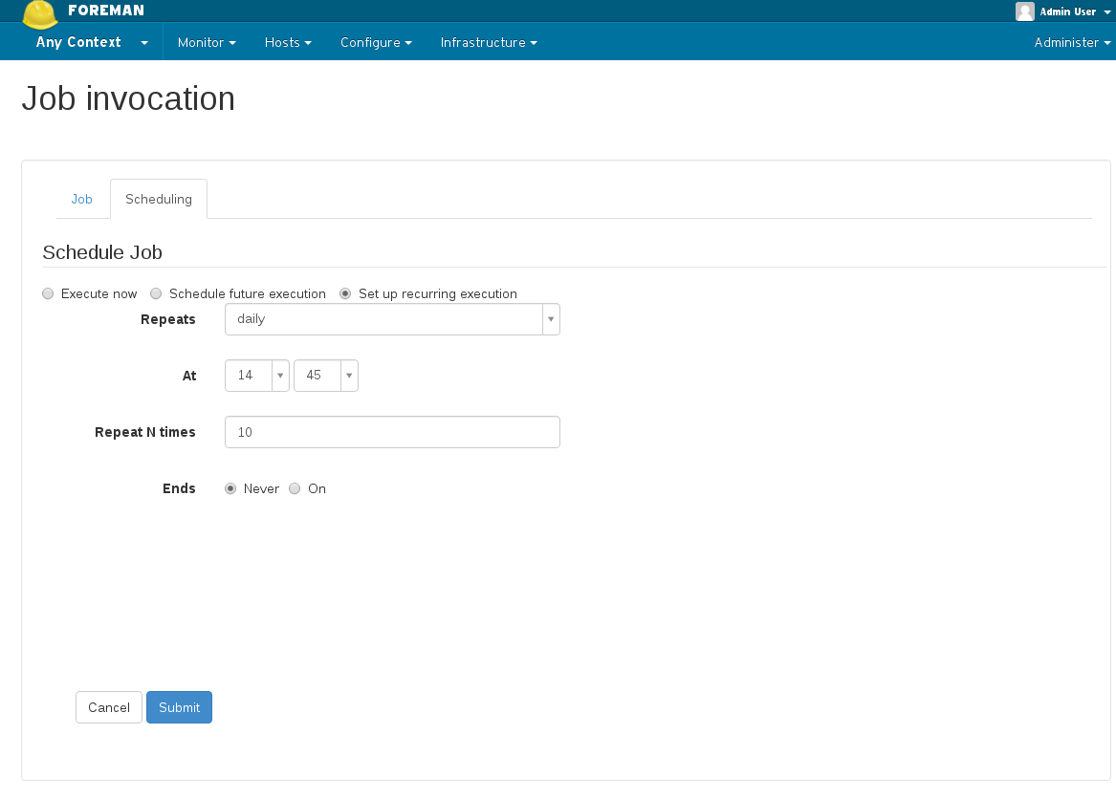The height and width of the screenshot is (799, 1116).
Task: Open the Monitor menu
Action: click(207, 43)
